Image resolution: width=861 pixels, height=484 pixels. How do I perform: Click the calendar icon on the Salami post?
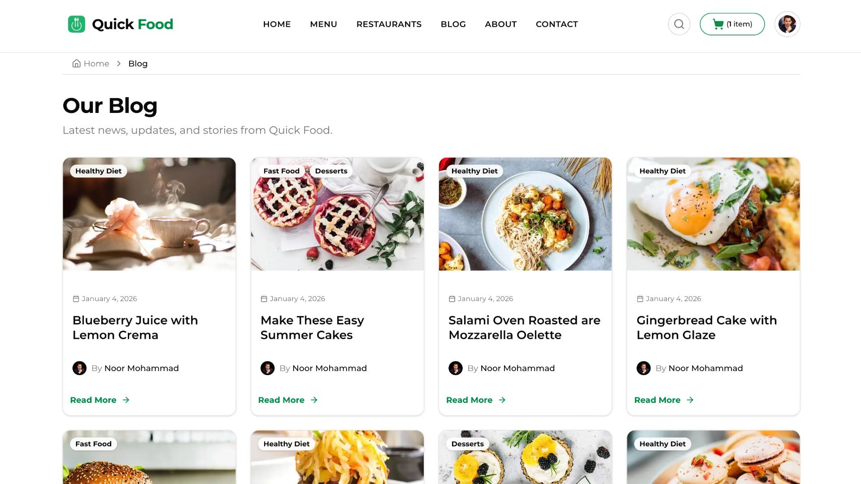(452, 298)
